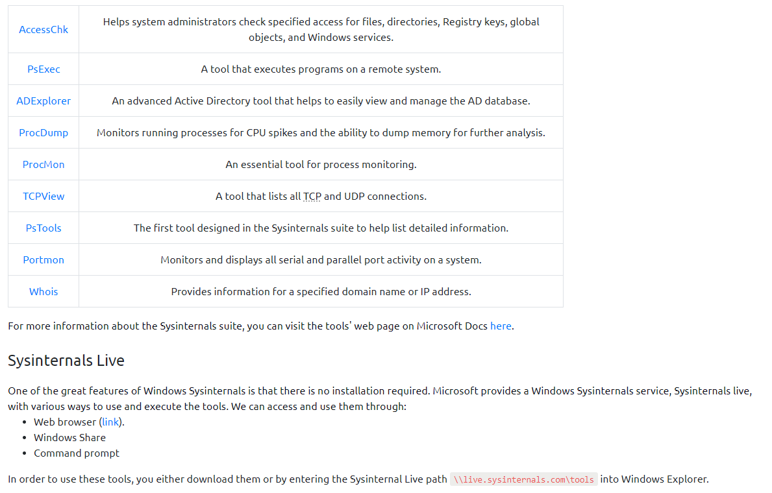Open the AccessChk tool link
Image resolution: width=772 pixels, height=493 pixels.
[44, 30]
